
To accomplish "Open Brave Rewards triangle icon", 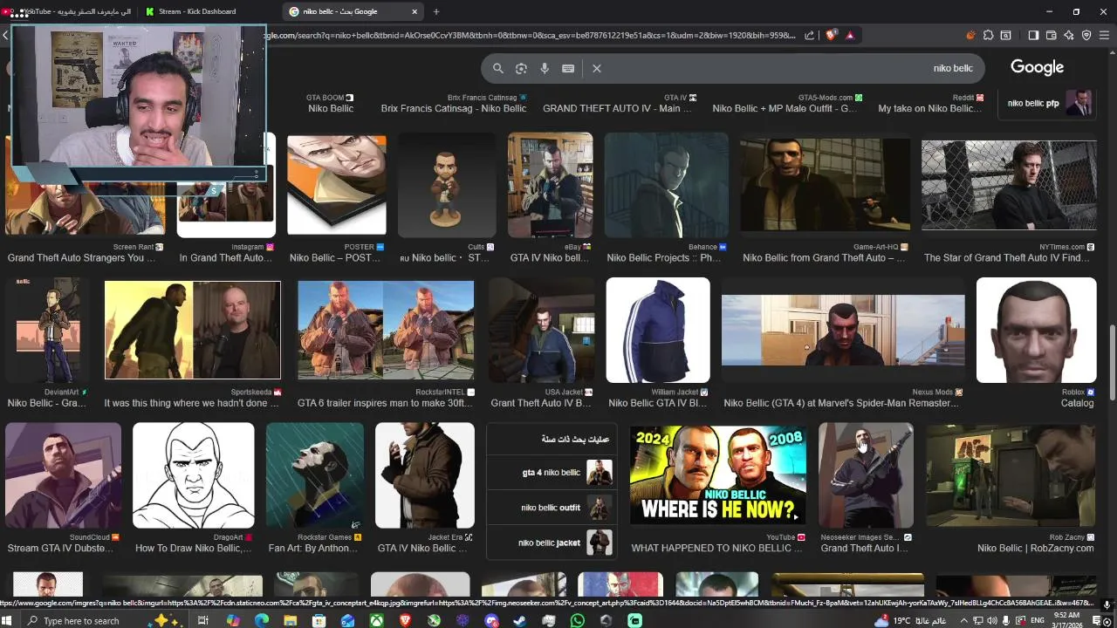I will (850, 35).
